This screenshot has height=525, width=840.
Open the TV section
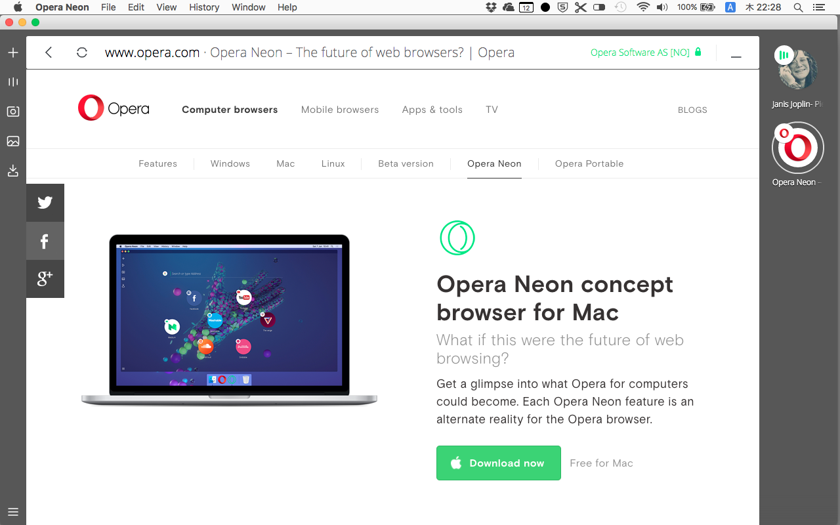(x=492, y=110)
